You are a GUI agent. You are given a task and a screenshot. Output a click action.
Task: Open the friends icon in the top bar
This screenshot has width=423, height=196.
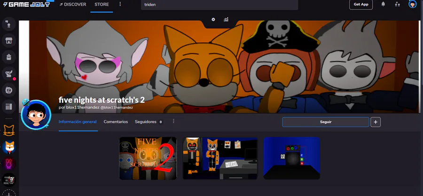tap(397, 4)
